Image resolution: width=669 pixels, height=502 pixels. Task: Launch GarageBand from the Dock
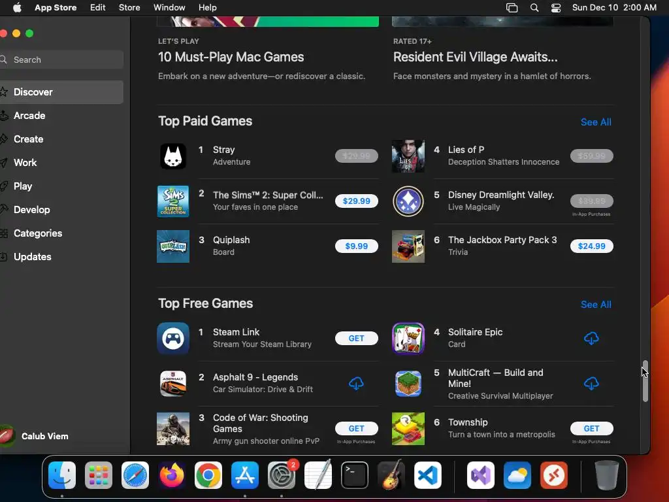(x=391, y=475)
